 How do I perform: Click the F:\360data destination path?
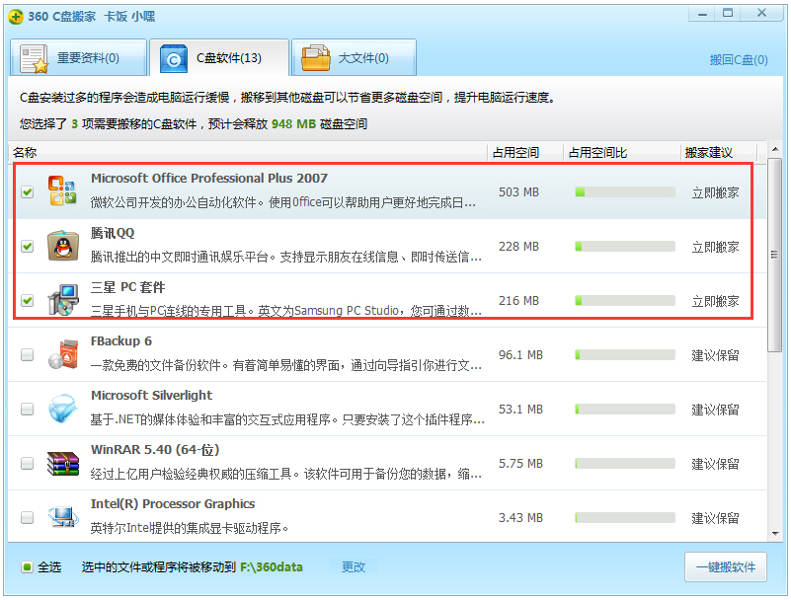pos(272,567)
